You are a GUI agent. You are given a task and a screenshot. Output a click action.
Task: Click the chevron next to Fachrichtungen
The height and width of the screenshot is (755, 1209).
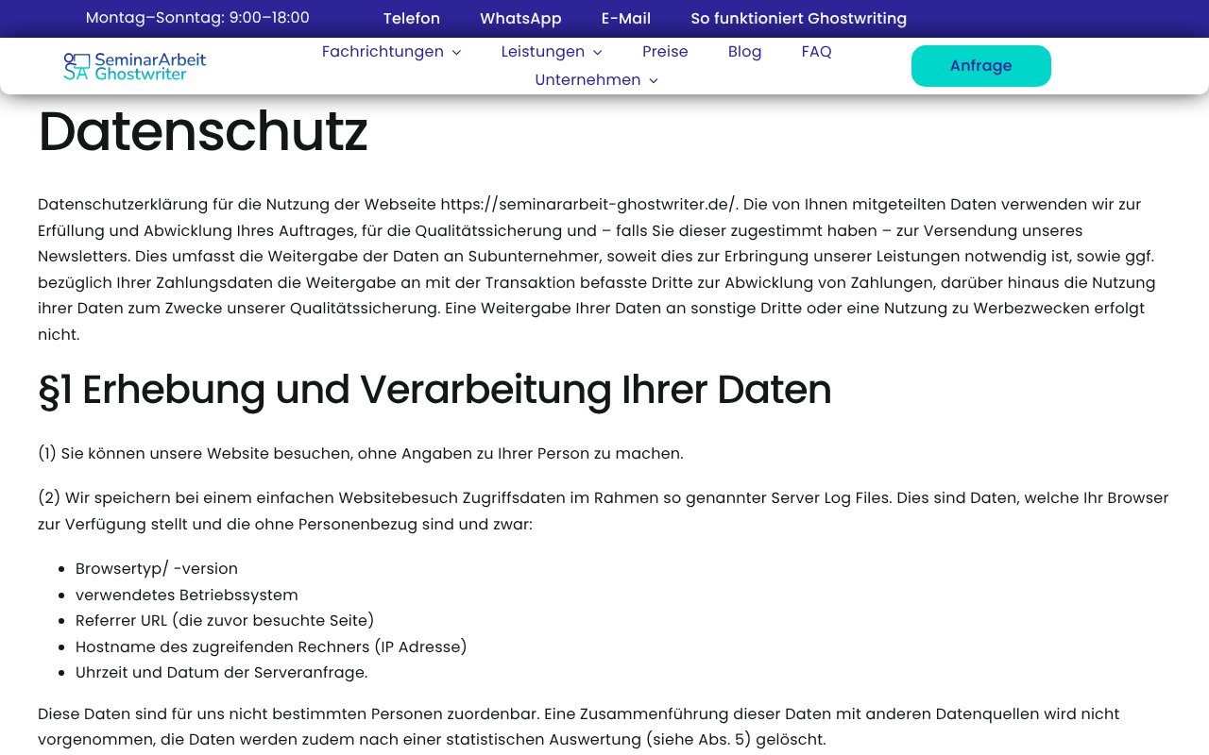pos(456,53)
